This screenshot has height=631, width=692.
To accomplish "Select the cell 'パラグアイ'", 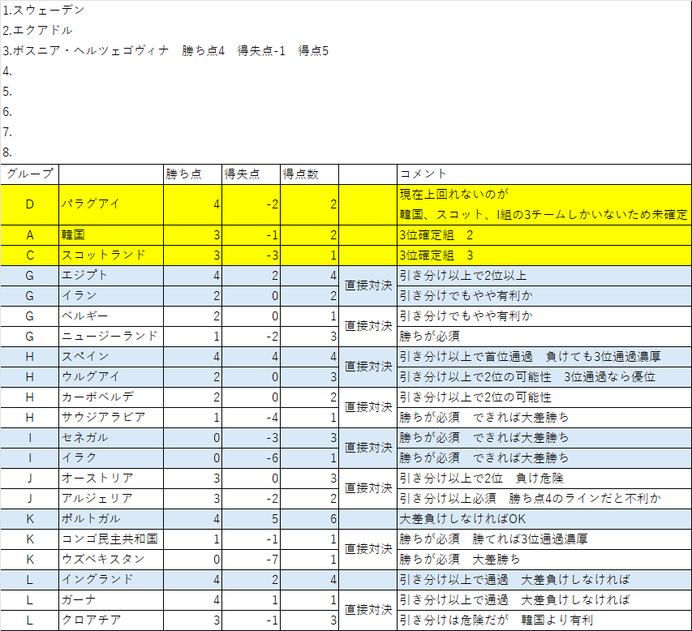I will (x=111, y=204).
